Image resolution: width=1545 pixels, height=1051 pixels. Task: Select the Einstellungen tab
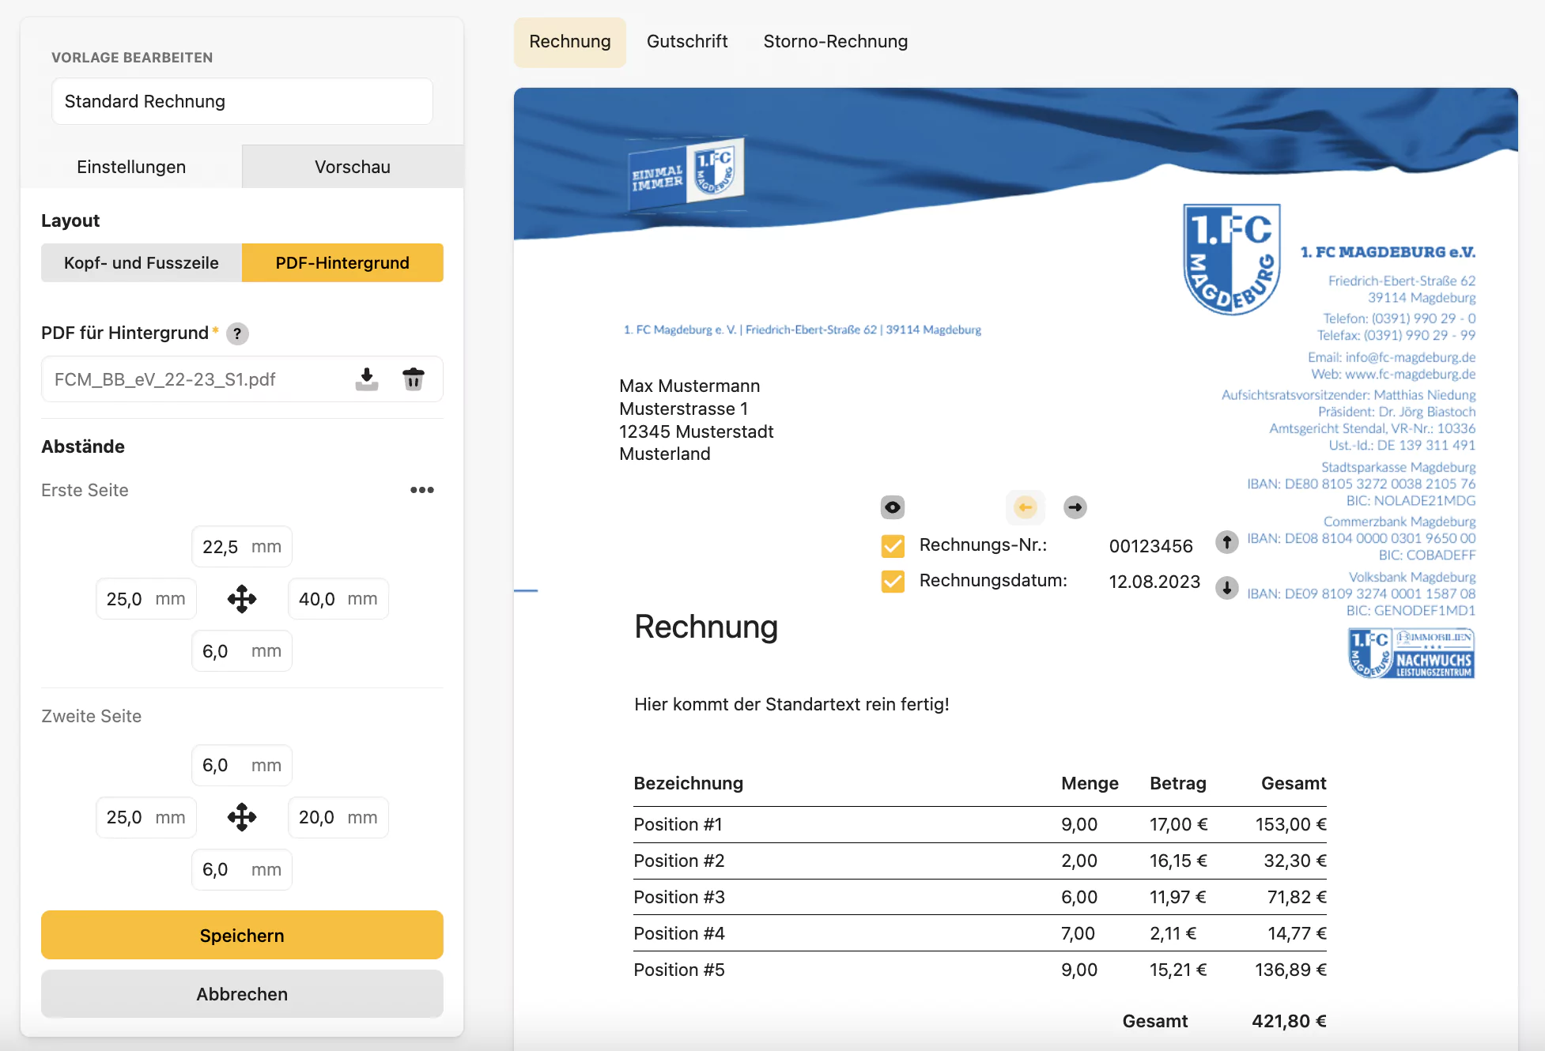pos(131,167)
